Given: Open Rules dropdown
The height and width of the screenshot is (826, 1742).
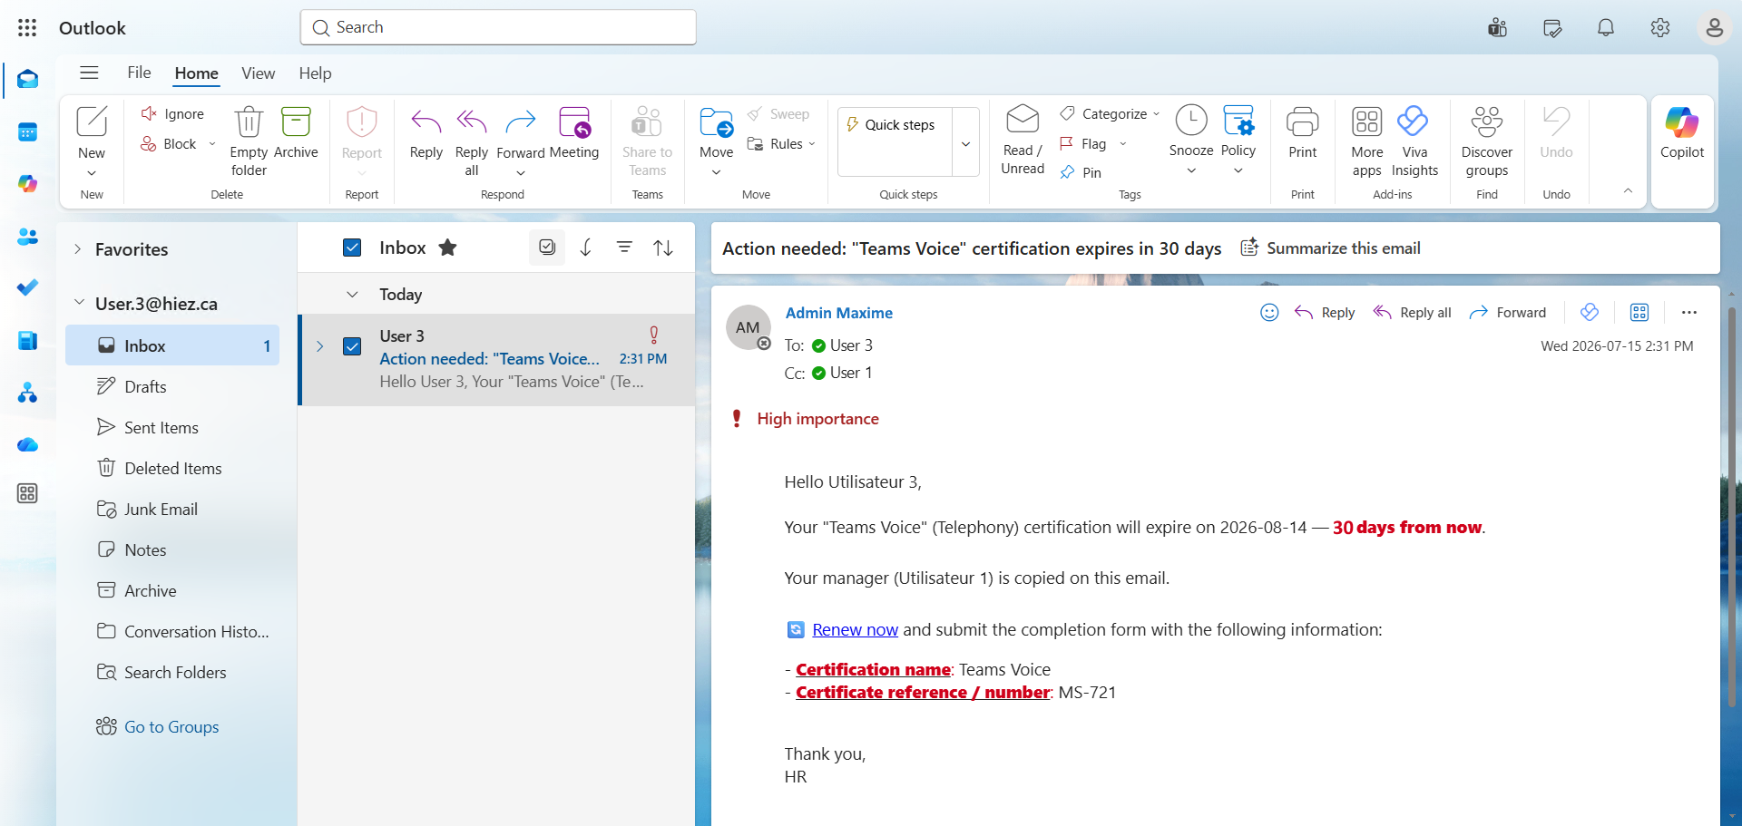Looking at the screenshot, I should [781, 144].
